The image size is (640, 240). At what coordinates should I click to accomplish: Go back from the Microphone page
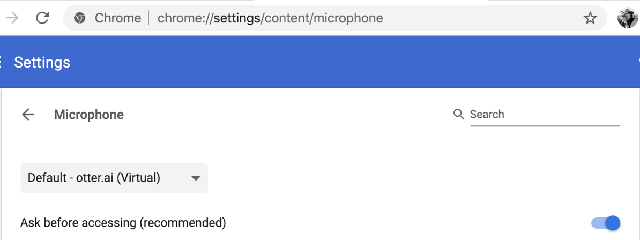[x=28, y=114]
